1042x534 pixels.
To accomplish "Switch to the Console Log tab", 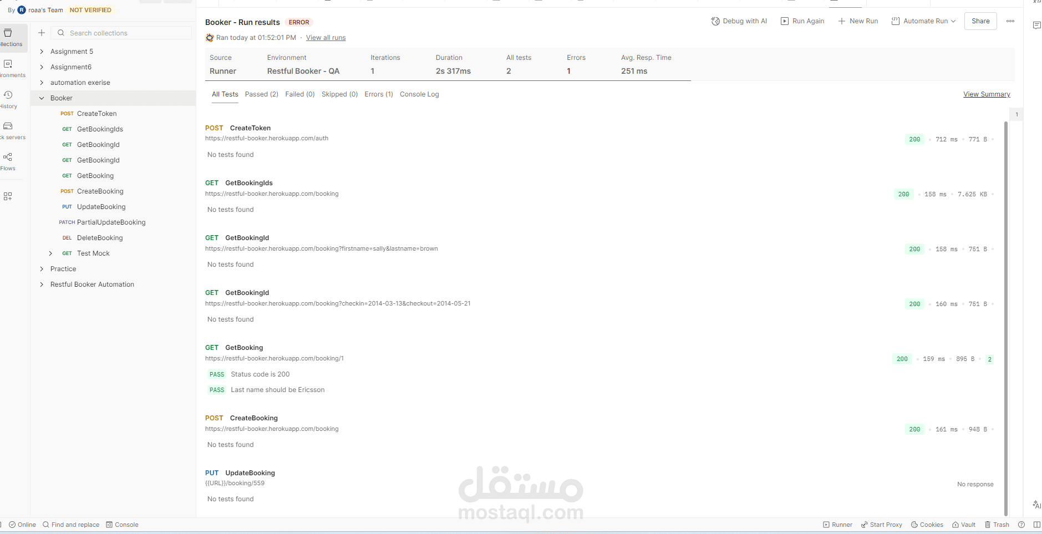I will click(x=419, y=94).
